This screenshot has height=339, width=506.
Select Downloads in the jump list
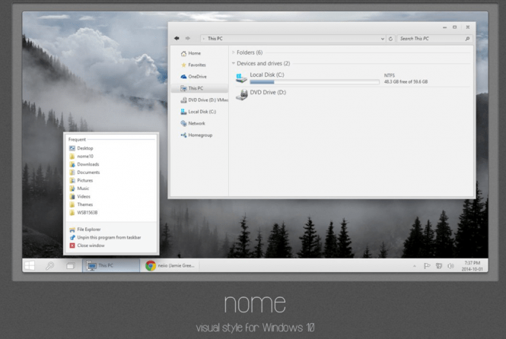click(x=88, y=164)
